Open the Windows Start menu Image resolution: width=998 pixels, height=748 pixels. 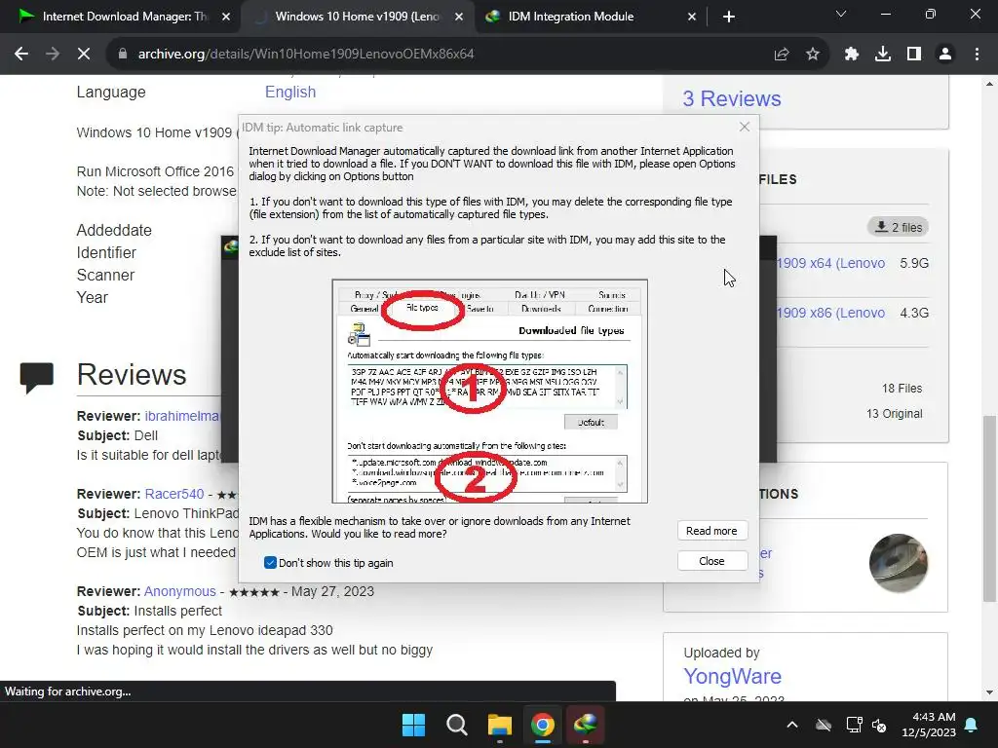tap(413, 725)
